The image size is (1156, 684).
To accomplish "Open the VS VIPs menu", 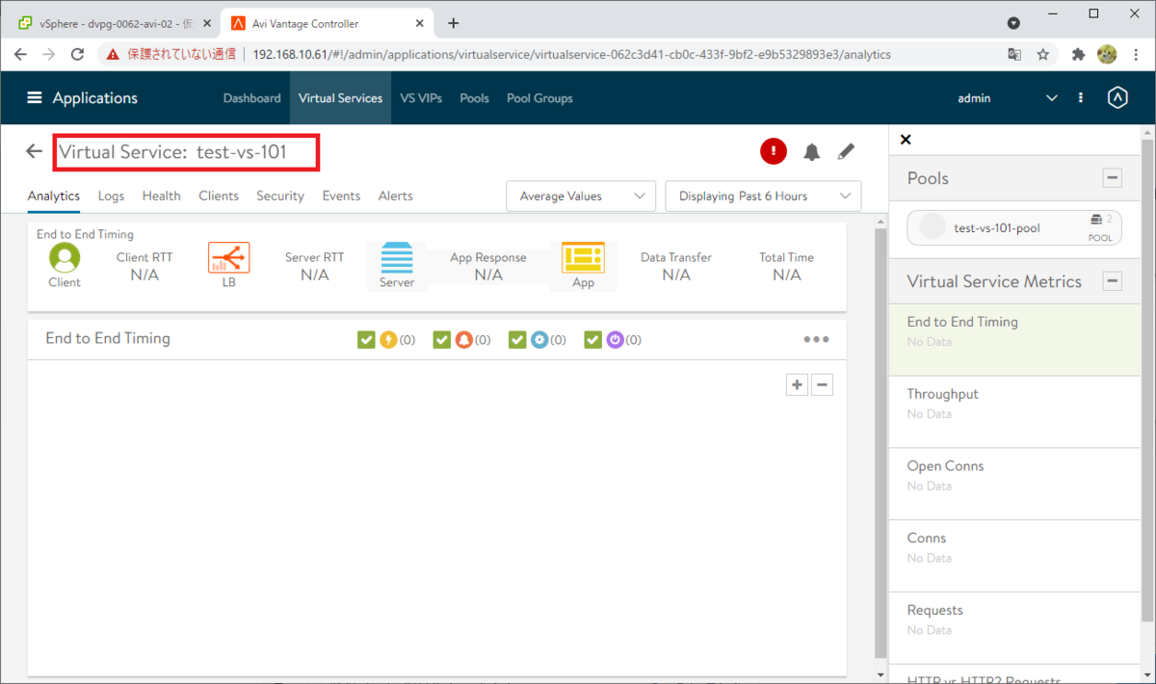I will (x=421, y=98).
